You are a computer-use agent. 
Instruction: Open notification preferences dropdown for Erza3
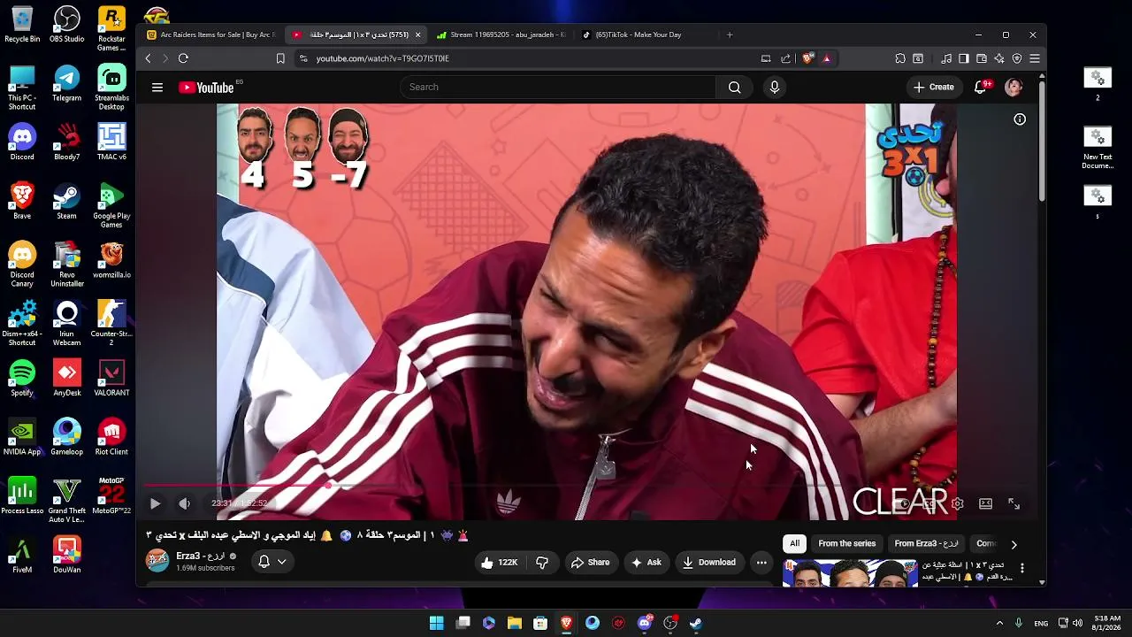272,562
